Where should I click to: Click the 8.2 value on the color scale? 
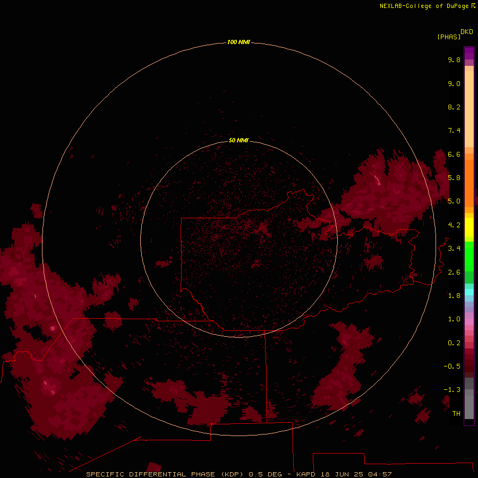454,107
